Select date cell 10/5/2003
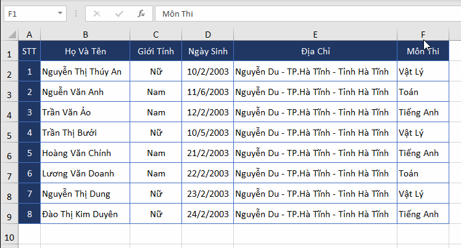 (x=208, y=132)
